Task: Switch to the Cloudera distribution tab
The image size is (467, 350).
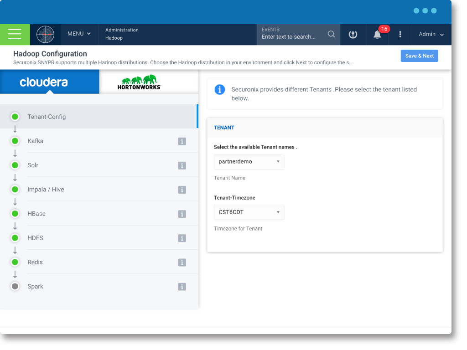Action: [x=50, y=82]
